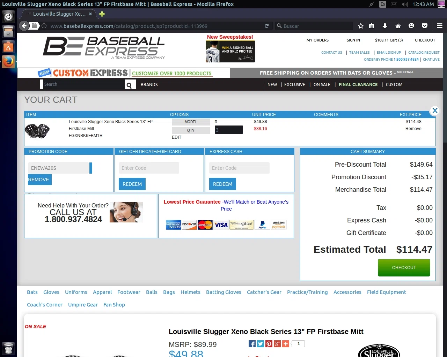
Task: Click CONTACT US link
Action: point(331,53)
